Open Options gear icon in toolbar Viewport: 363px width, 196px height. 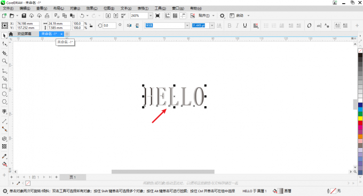point(222,15)
